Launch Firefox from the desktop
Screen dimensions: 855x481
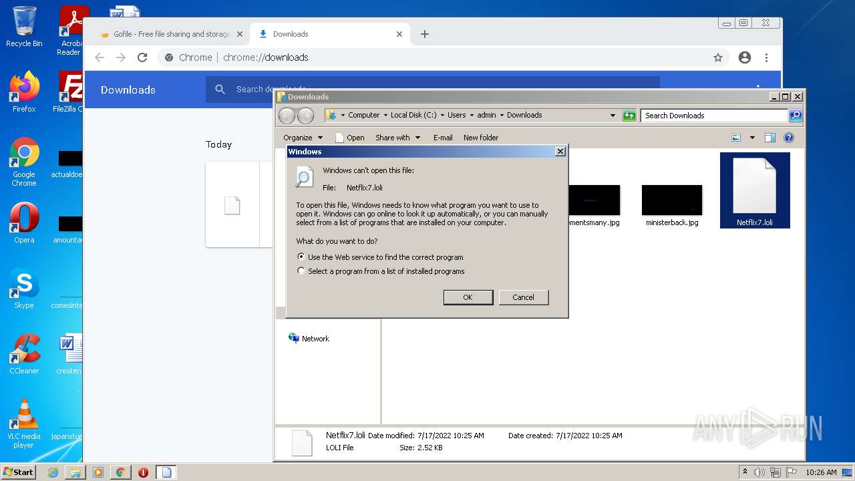(24, 92)
